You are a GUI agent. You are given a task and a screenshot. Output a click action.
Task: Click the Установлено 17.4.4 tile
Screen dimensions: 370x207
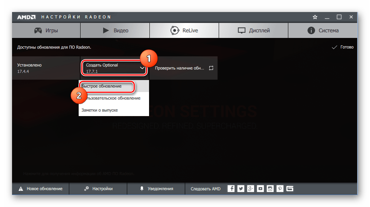coord(46,68)
